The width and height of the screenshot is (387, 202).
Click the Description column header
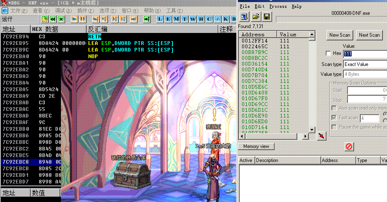(x=288, y=160)
